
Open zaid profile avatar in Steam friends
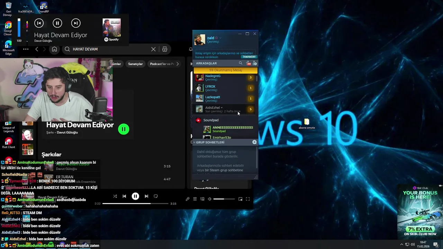click(x=199, y=40)
